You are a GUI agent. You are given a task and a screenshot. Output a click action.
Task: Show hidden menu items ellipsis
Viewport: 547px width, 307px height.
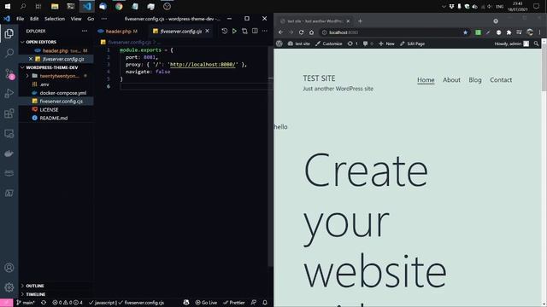click(104, 19)
